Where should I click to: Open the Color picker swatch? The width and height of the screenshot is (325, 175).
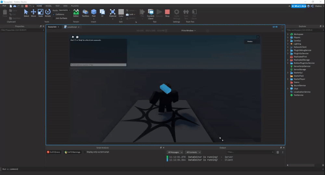pos(121,13)
